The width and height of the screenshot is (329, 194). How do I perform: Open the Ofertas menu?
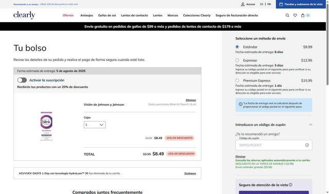click(x=68, y=15)
